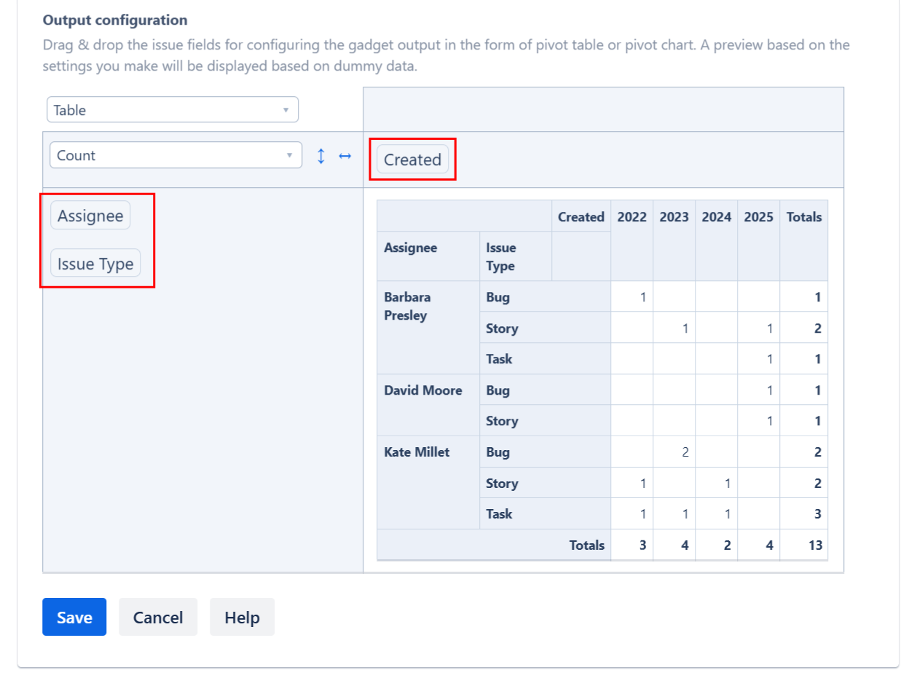Click the Output configuration heading
Image resolution: width=917 pixels, height=678 pixels.
click(x=115, y=20)
